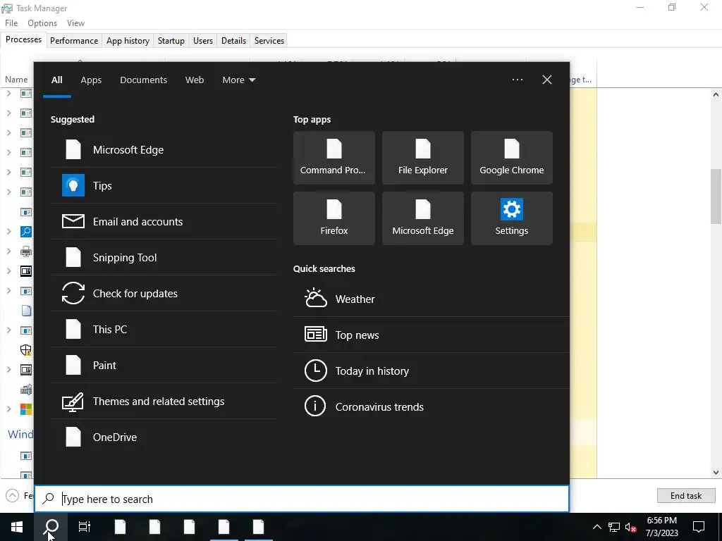
Task: Expand the More filter dropdown
Action: [x=238, y=80]
